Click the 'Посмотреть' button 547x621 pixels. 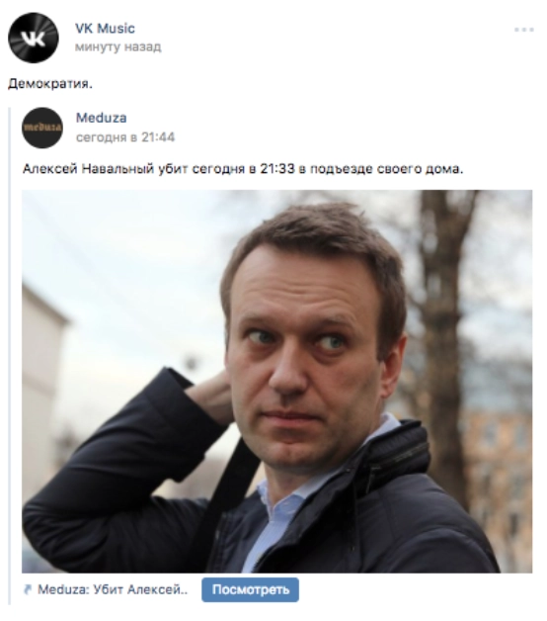[x=251, y=589]
